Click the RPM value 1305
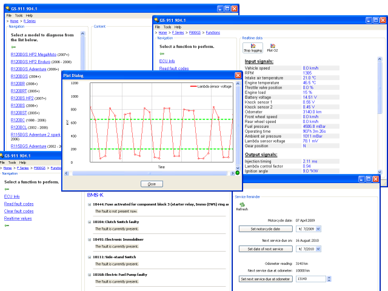Viewport: 388px width, 291px height. pyautogui.click(x=307, y=73)
